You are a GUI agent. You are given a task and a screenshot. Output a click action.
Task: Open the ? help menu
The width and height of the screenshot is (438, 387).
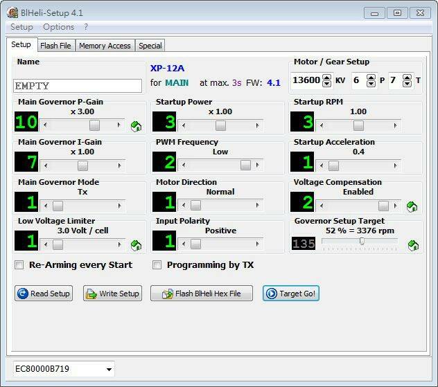[86, 27]
